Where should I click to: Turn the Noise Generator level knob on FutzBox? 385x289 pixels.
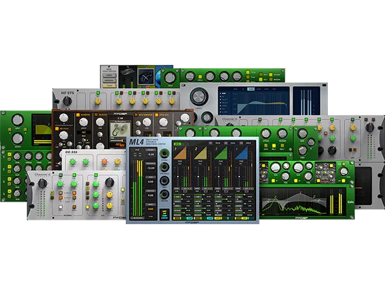(x=146, y=122)
